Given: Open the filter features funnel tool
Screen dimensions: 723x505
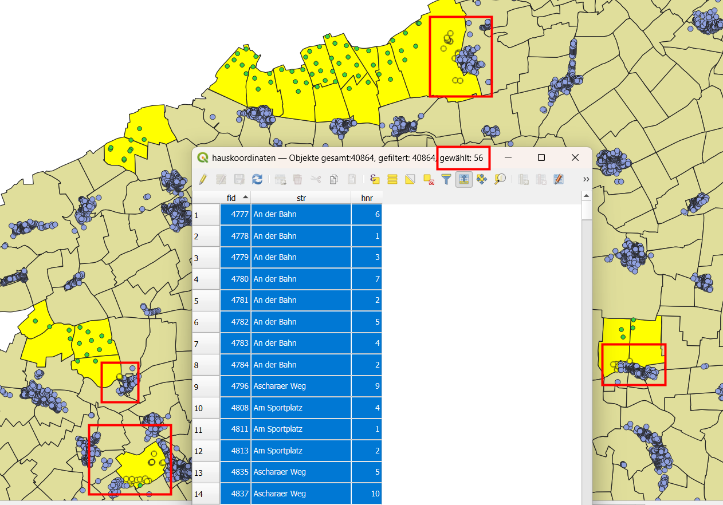Looking at the screenshot, I should tap(446, 179).
